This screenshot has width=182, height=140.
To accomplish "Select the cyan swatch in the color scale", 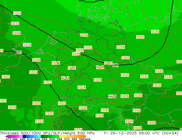I will pyautogui.click(x=39, y=136).
